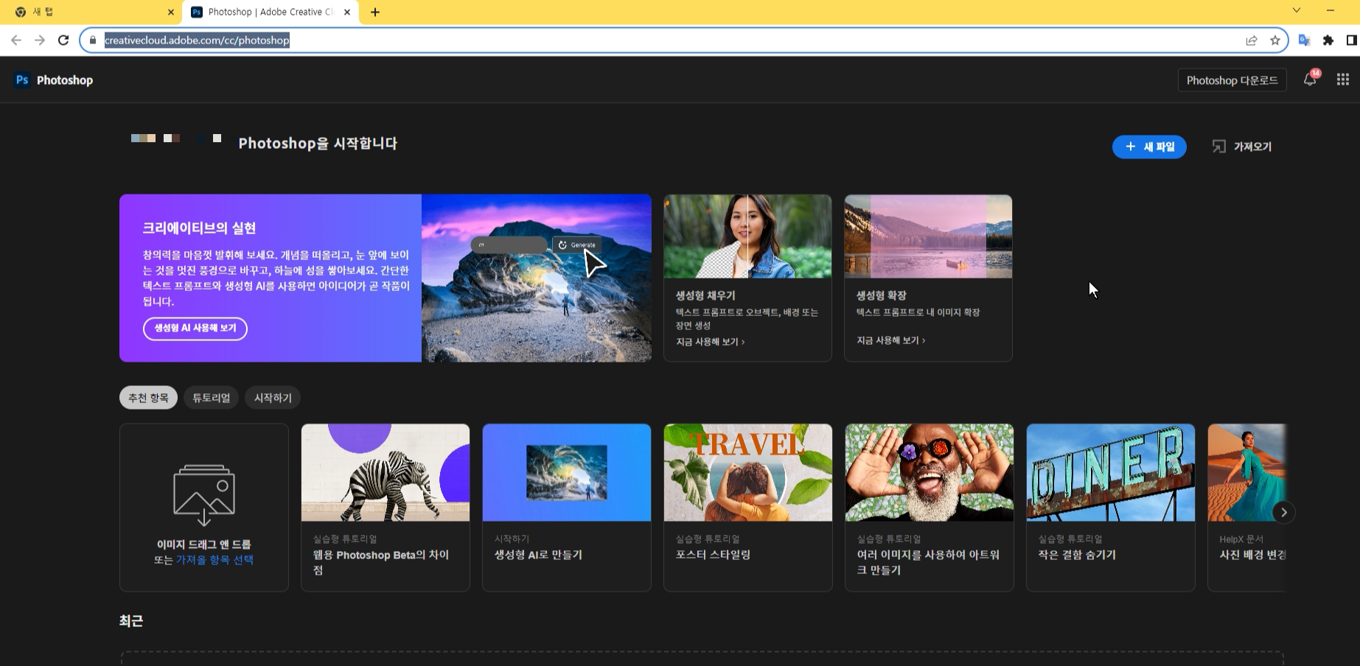Open the browser tab list chevron
This screenshot has width=1360, height=666.
pyautogui.click(x=1297, y=12)
